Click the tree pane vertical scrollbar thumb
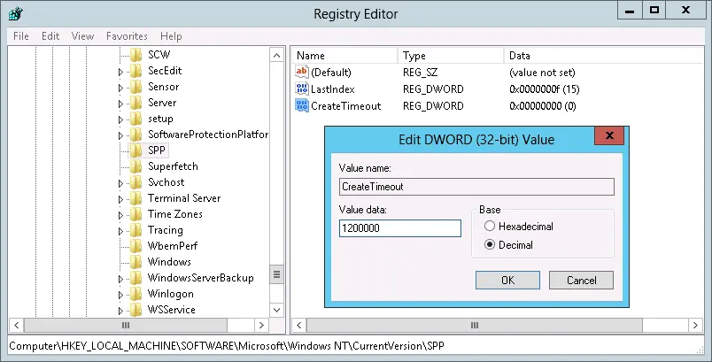The width and height of the screenshot is (712, 362). 276,274
